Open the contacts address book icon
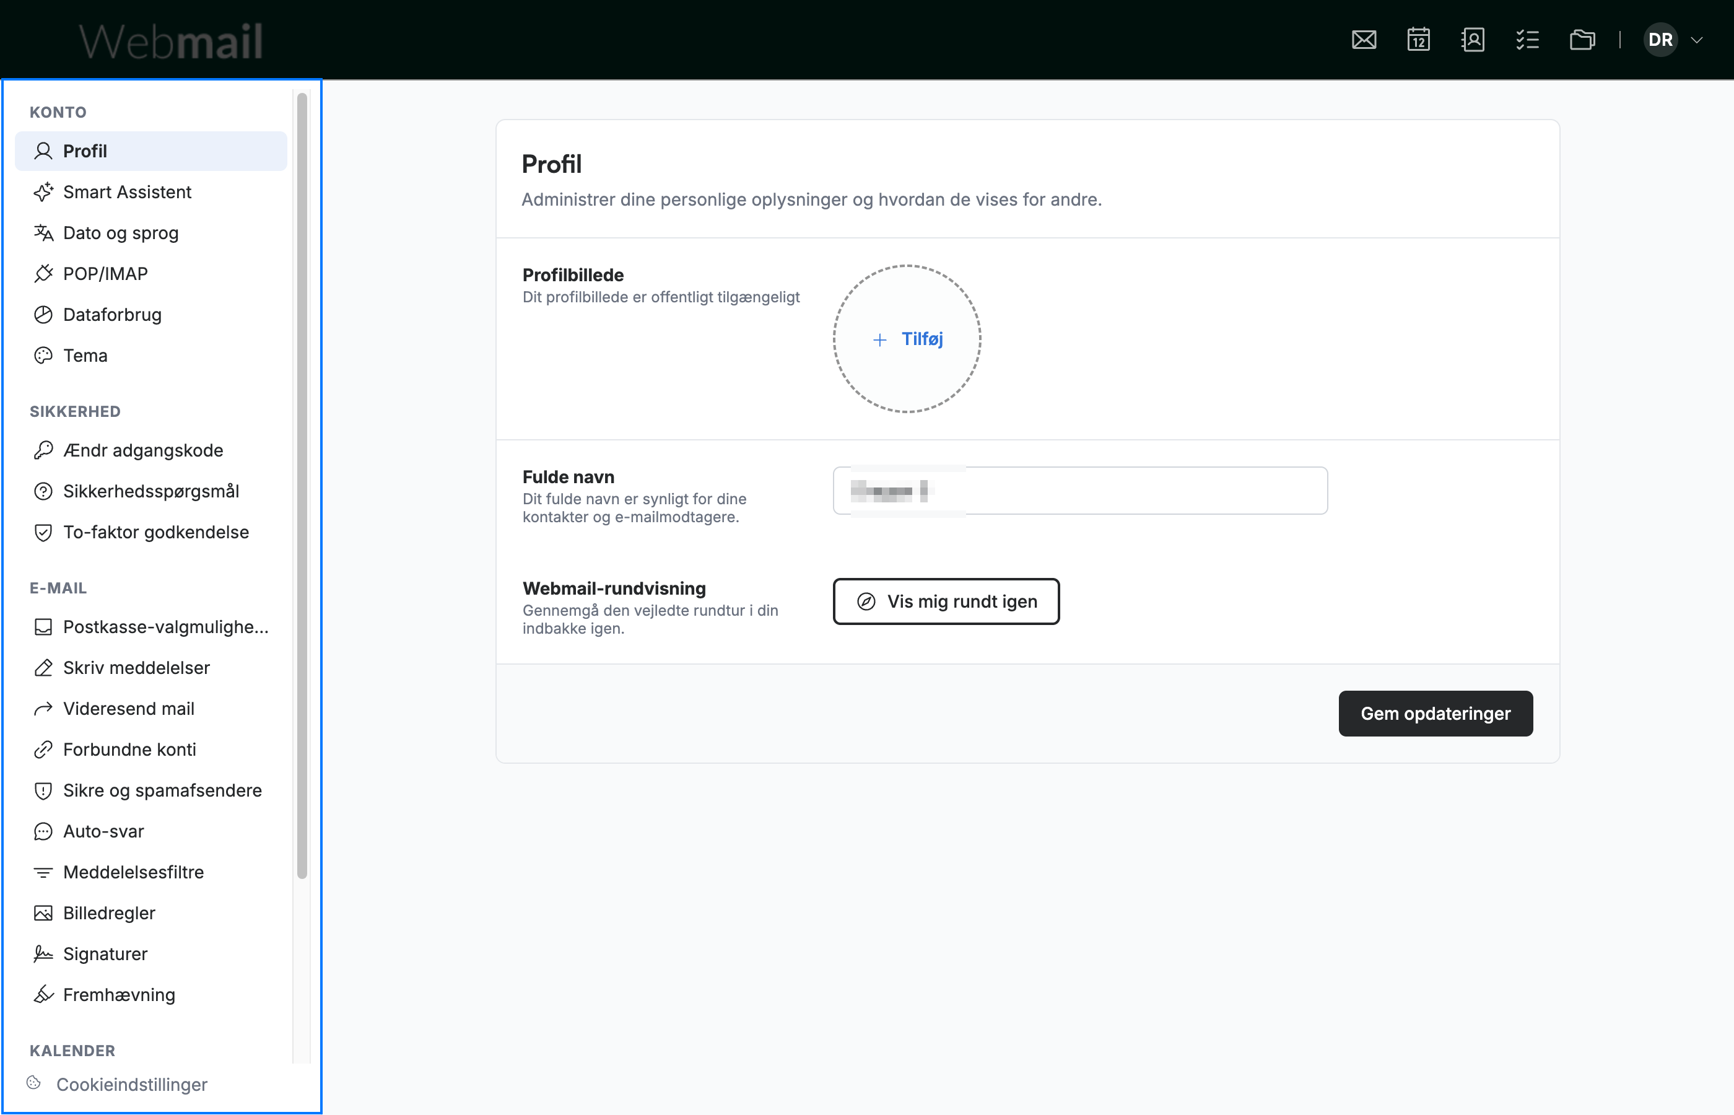This screenshot has height=1115, width=1734. (1473, 40)
